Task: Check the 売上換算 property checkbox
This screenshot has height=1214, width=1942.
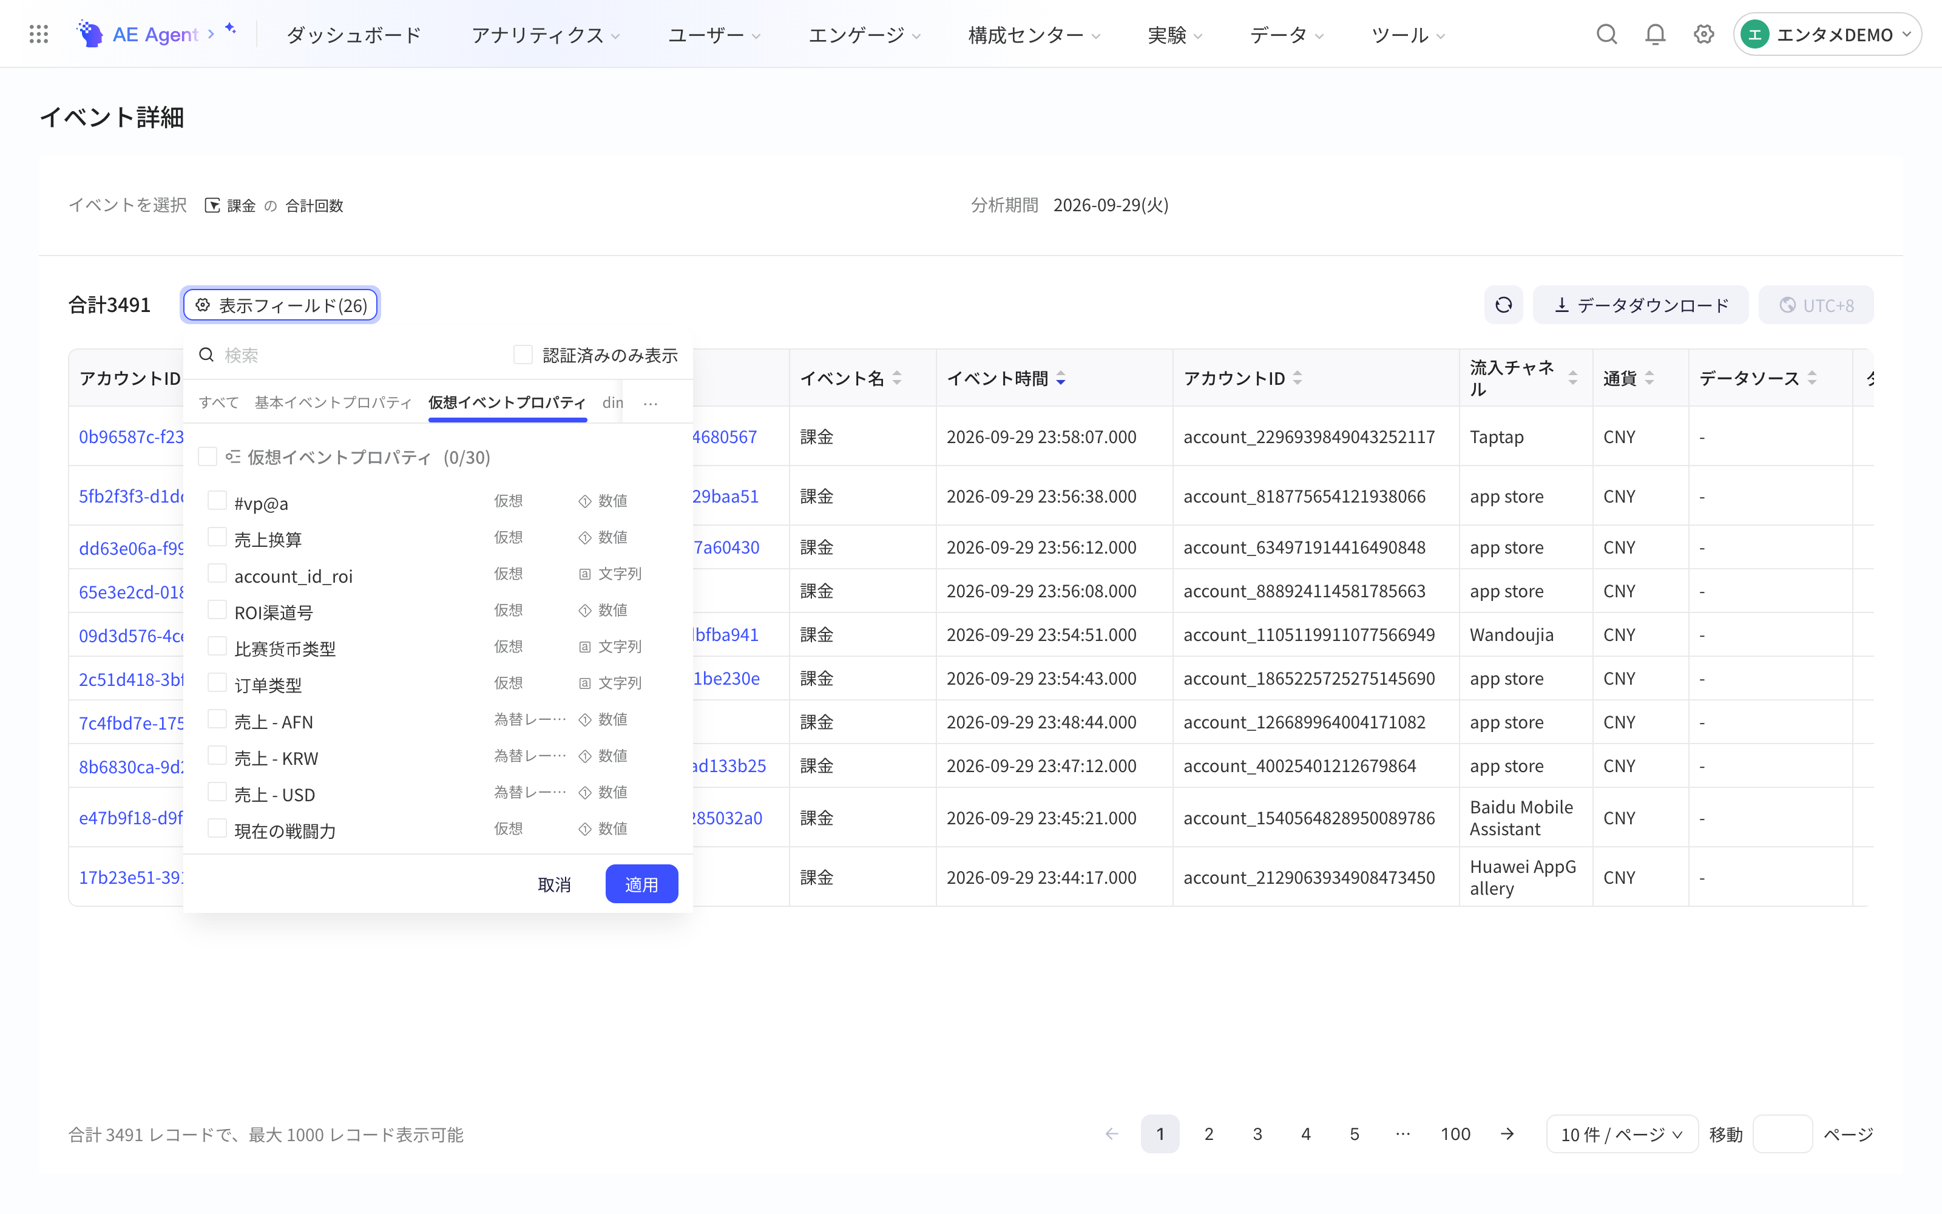Action: point(217,537)
